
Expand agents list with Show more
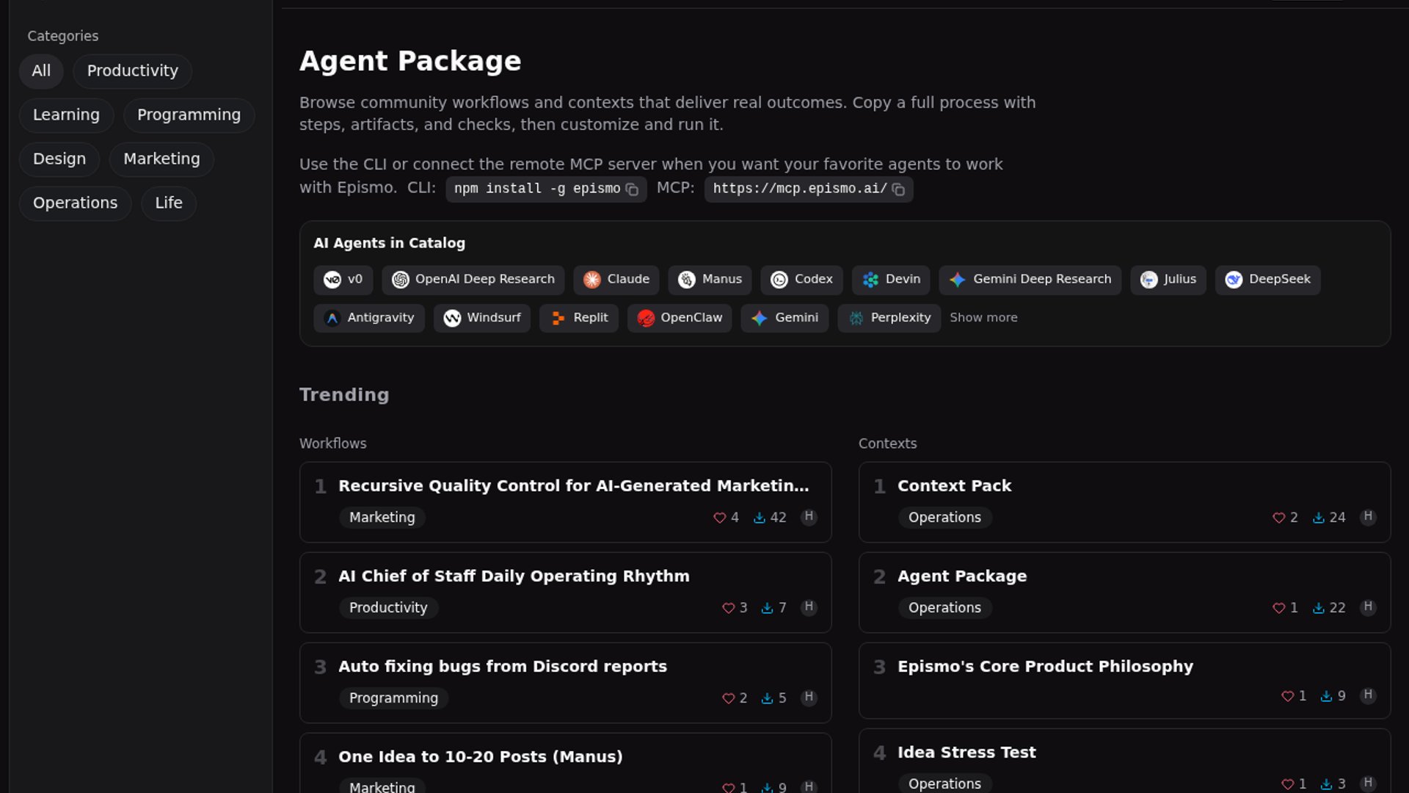tap(983, 318)
